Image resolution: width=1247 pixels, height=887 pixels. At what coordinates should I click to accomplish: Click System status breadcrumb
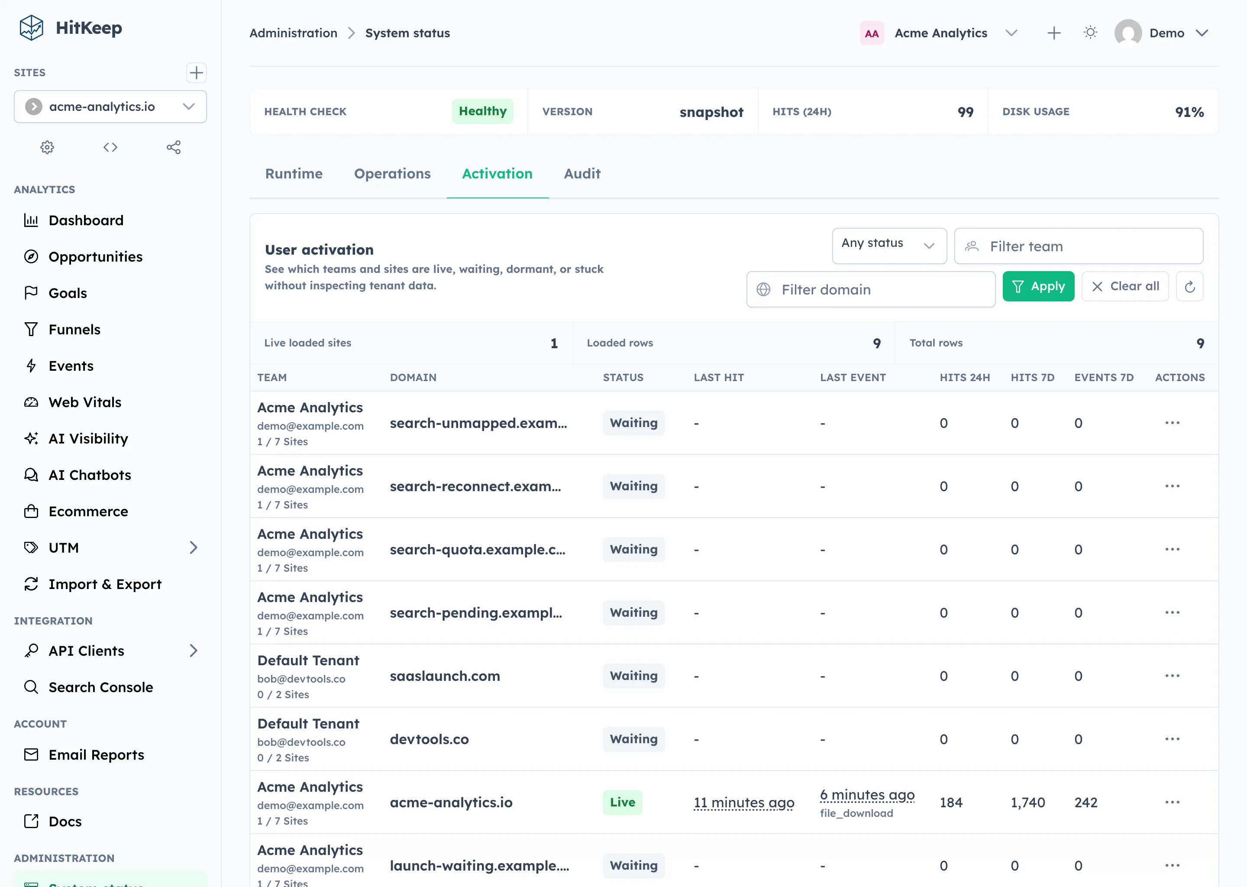408,33
